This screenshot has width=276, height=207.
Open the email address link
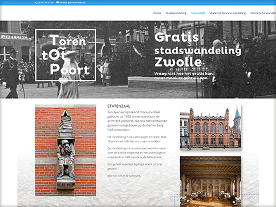click(72, 3)
